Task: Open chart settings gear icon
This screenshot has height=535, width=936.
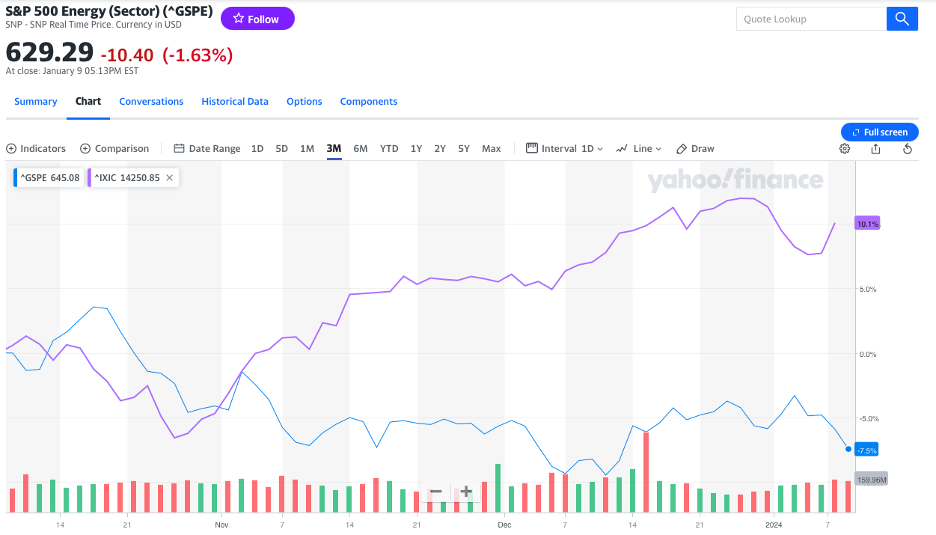Action: click(x=845, y=149)
